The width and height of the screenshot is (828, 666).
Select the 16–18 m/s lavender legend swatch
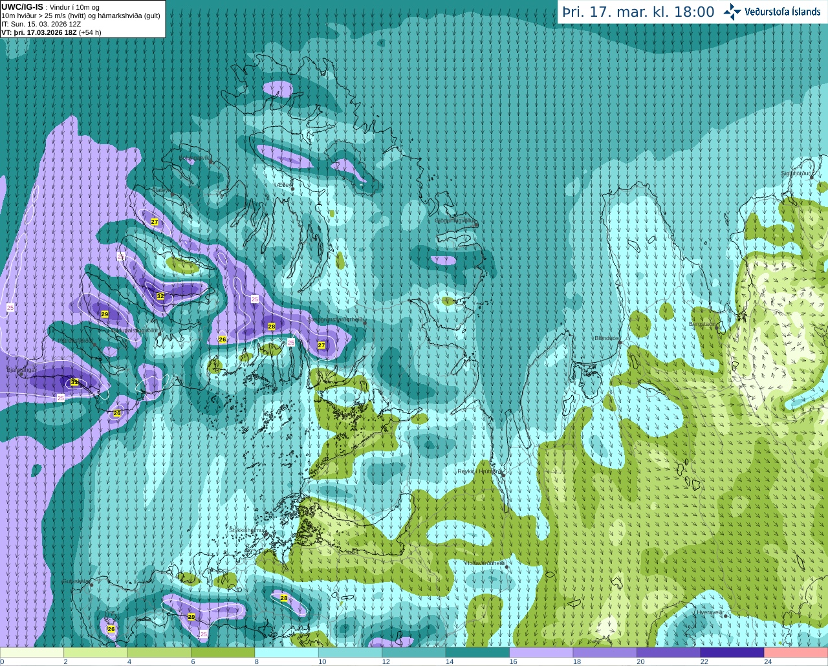click(x=541, y=652)
